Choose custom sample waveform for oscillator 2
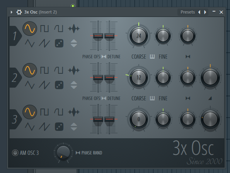 pyautogui.click(x=74, y=70)
